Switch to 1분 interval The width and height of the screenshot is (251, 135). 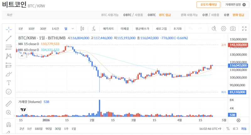[21, 29]
